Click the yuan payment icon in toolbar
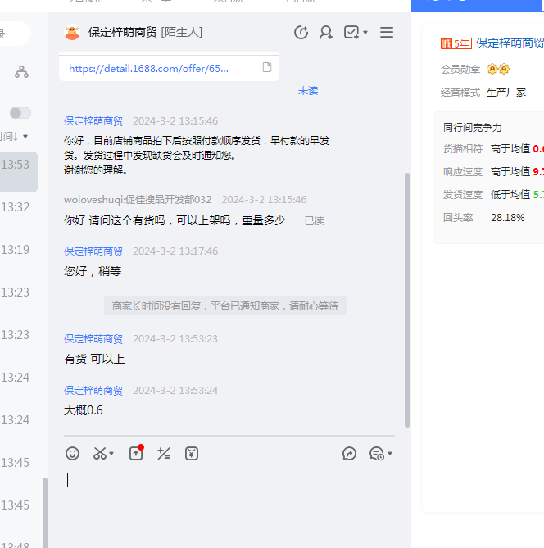 (x=192, y=453)
